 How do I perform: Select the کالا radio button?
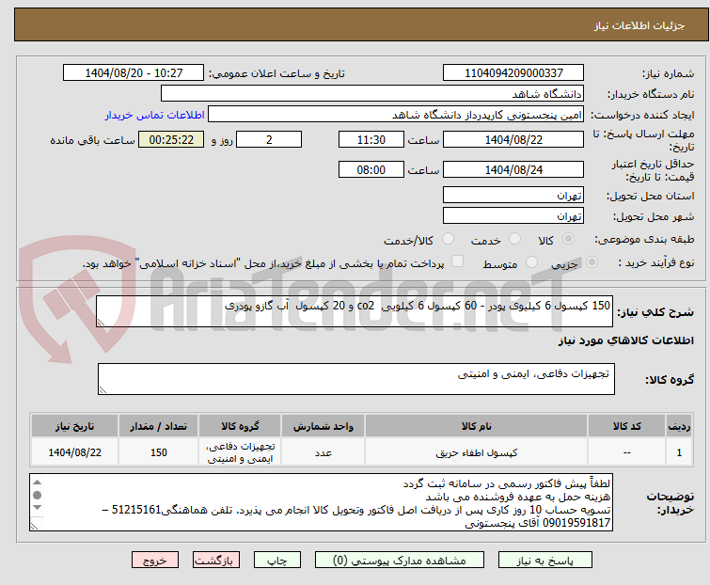[568, 239]
